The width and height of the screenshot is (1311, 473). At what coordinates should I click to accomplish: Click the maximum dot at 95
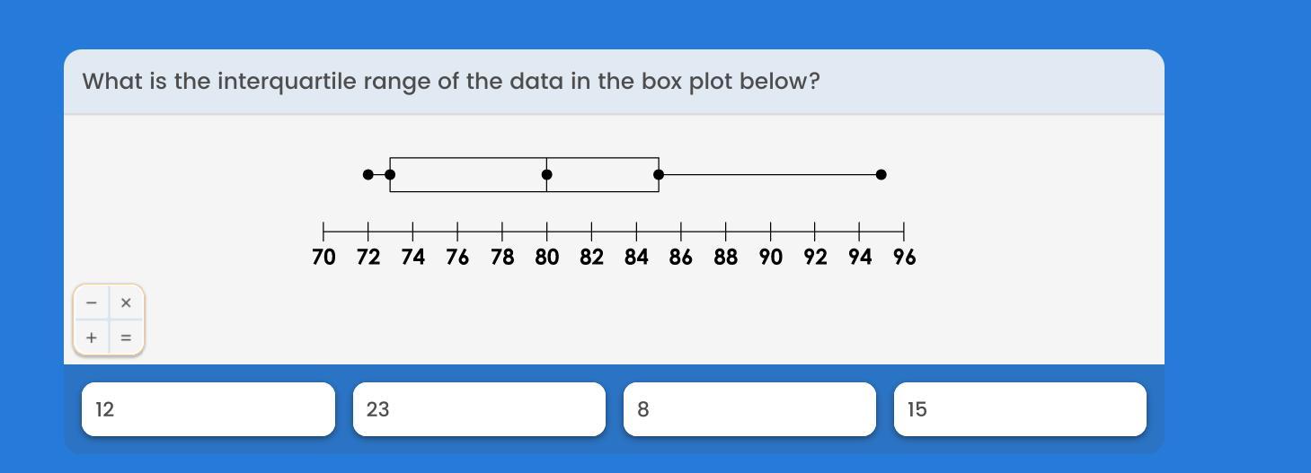(x=881, y=174)
